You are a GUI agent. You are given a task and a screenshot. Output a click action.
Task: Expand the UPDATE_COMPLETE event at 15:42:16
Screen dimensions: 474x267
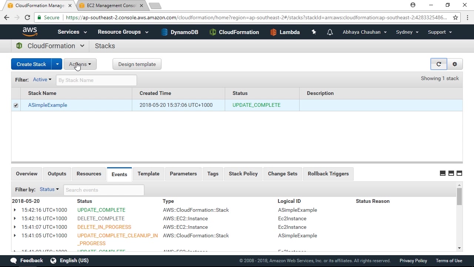tap(15, 210)
